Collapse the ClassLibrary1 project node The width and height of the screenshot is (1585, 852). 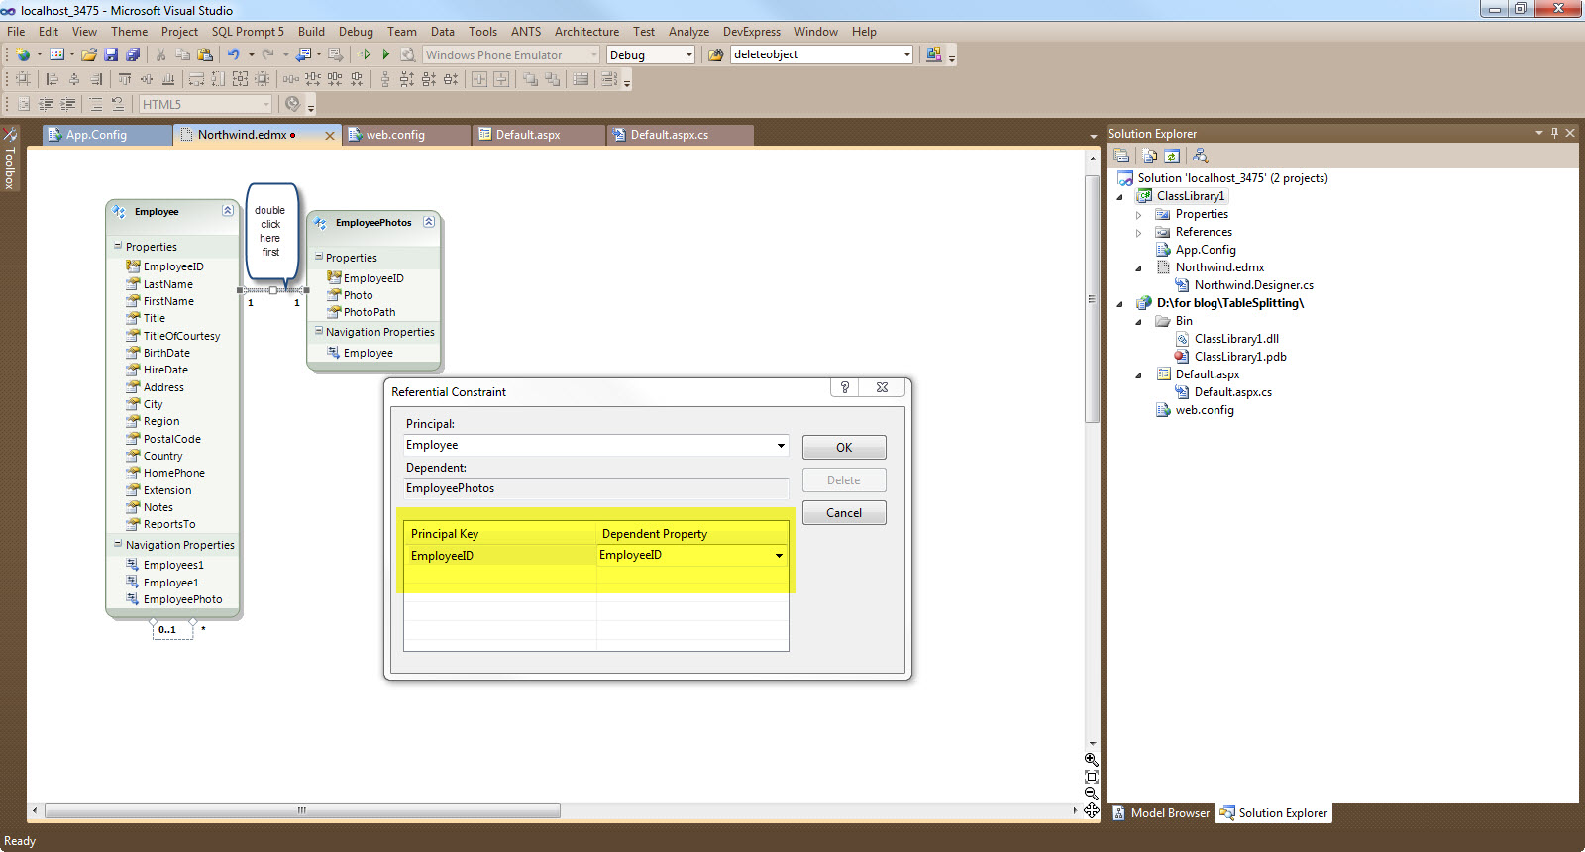pos(1120,196)
